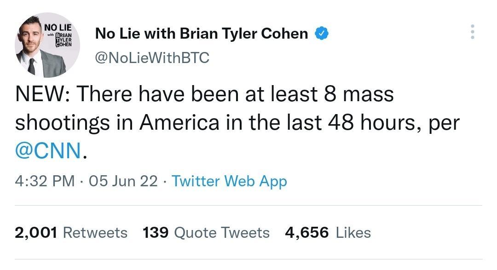Expand the tweet options via the vertical dots
The width and height of the screenshot is (497, 270).
pyautogui.click(x=472, y=31)
